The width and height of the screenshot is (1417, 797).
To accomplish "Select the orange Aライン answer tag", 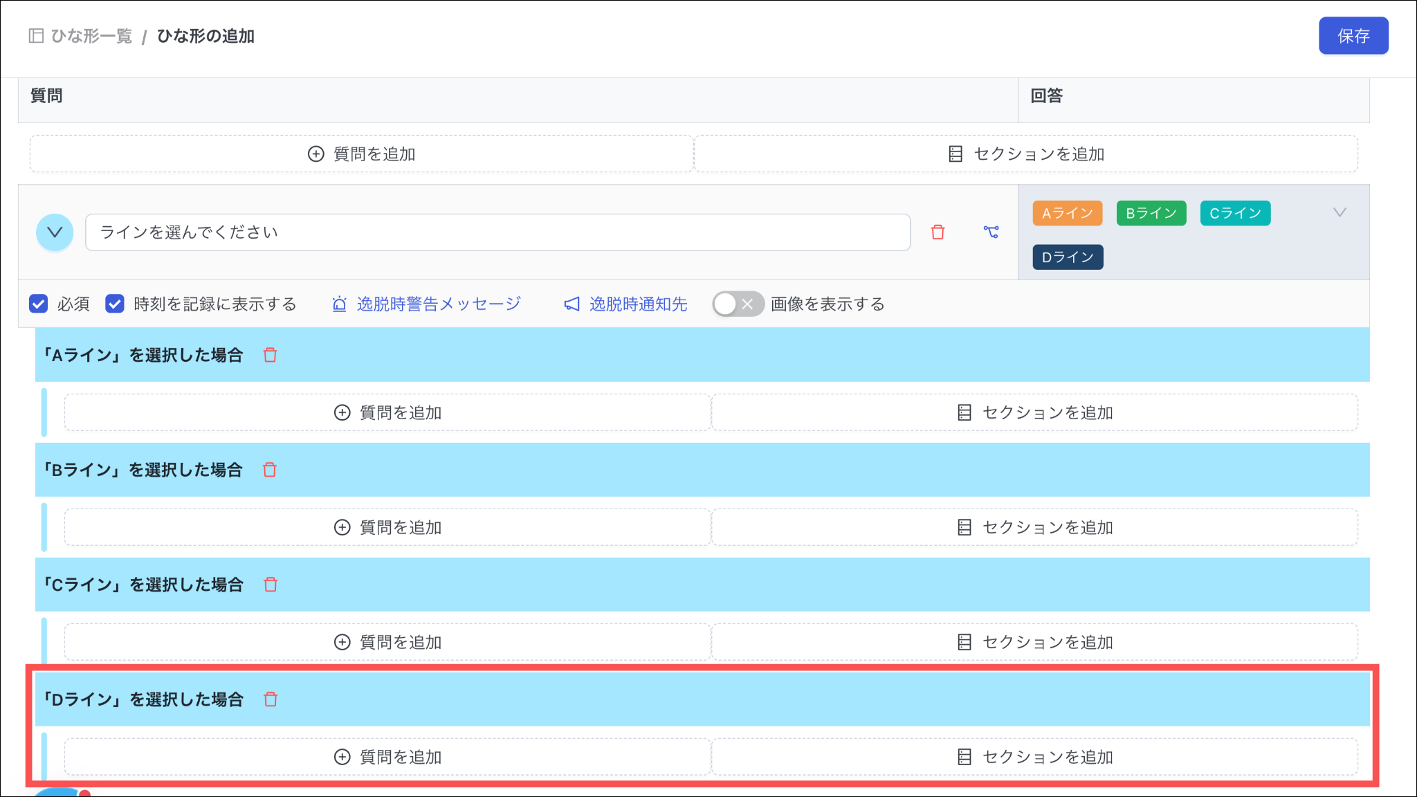I will pyautogui.click(x=1067, y=213).
